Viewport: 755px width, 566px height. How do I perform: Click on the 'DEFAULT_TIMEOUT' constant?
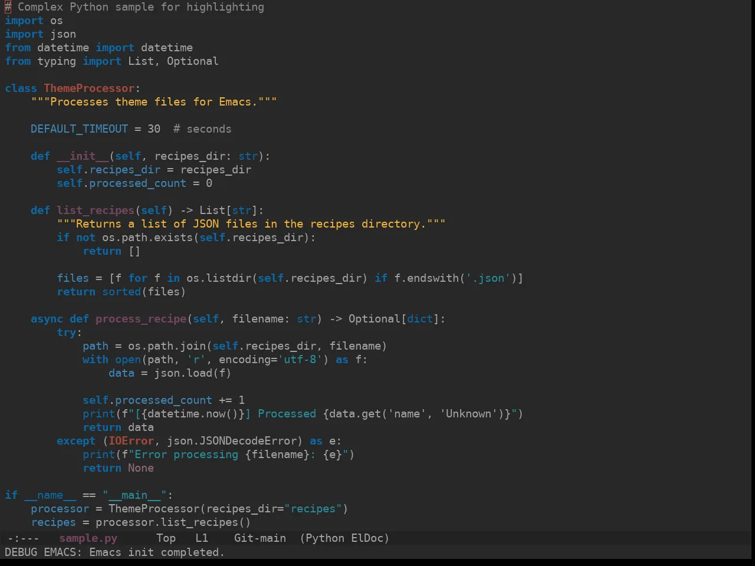(x=79, y=129)
